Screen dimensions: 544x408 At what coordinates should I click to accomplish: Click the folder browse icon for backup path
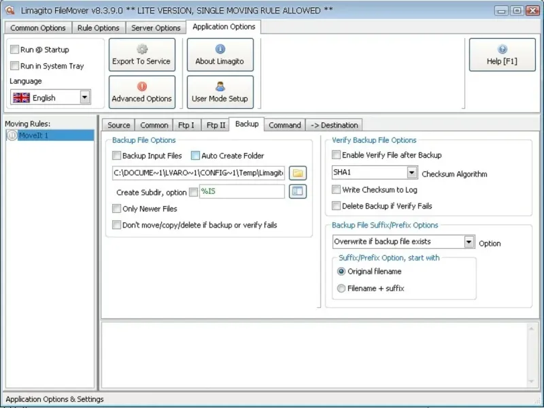[x=298, y=173]
